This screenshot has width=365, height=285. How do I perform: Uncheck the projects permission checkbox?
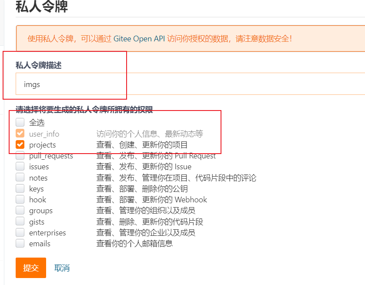20,144
